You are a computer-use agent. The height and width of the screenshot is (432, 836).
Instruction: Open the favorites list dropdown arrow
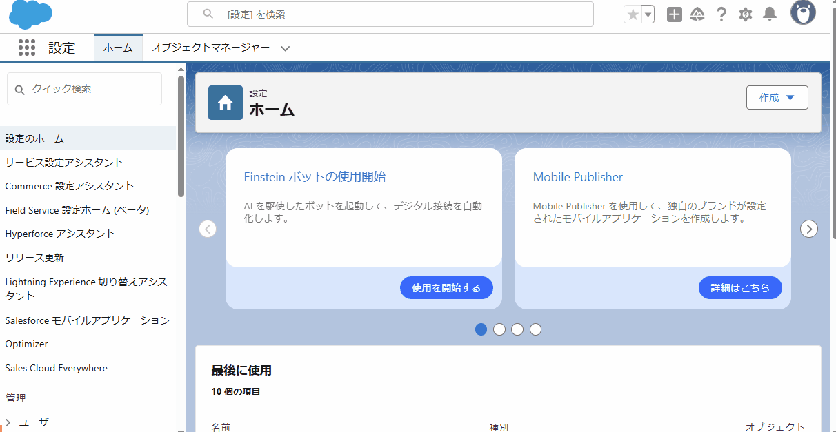(x=648, y=14)
